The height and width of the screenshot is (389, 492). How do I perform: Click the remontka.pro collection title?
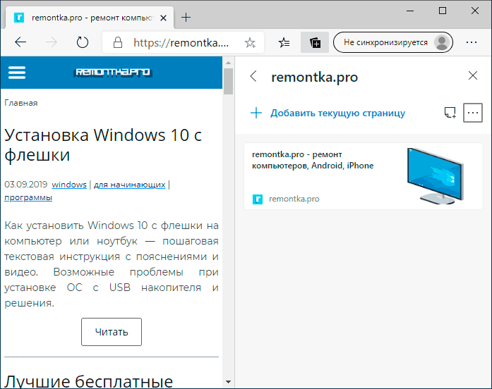(x=314, y=77)
